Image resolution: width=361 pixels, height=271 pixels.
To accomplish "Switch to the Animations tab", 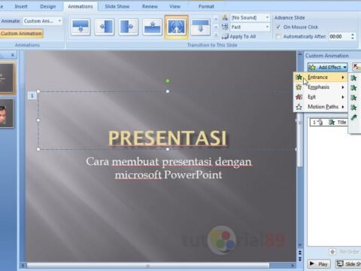I will [80, 7].
